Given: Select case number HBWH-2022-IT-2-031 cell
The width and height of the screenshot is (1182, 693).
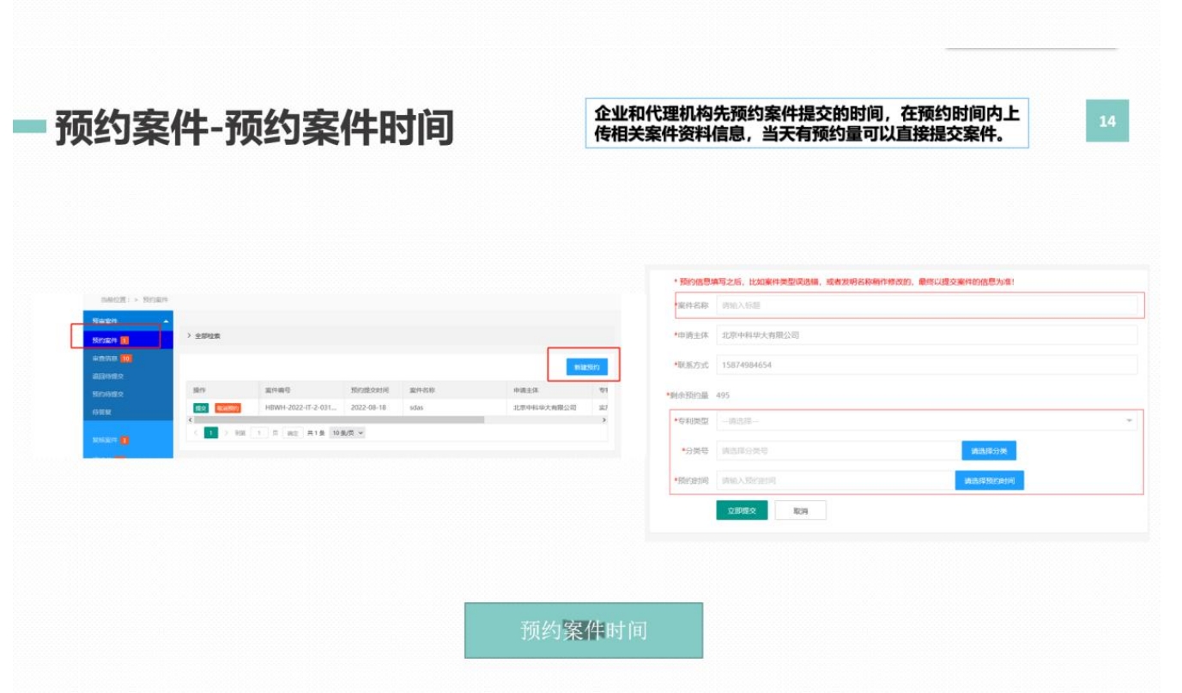Looking at the screenshot, I should coord(300,407).
